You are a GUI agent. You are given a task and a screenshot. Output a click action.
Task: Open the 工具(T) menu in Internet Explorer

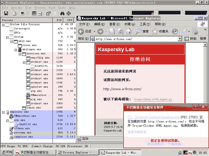click(x=145, y=24)
